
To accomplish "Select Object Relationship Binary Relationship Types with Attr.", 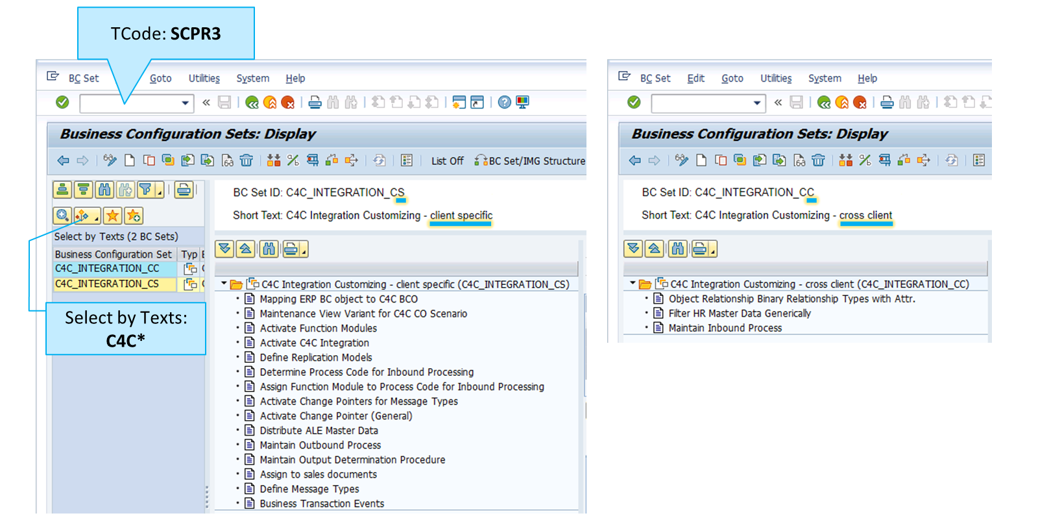I will [792, 299].
